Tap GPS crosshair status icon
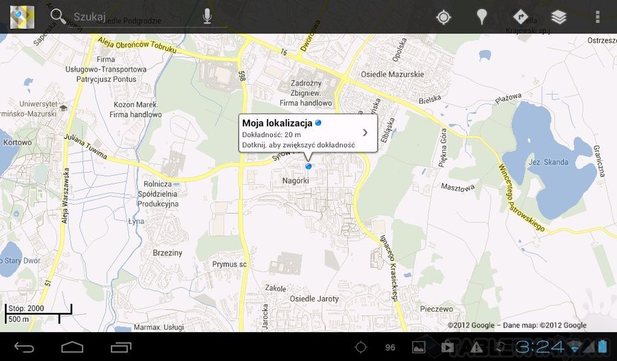Screen dimensions: 617x361 [x=361, y=347]
